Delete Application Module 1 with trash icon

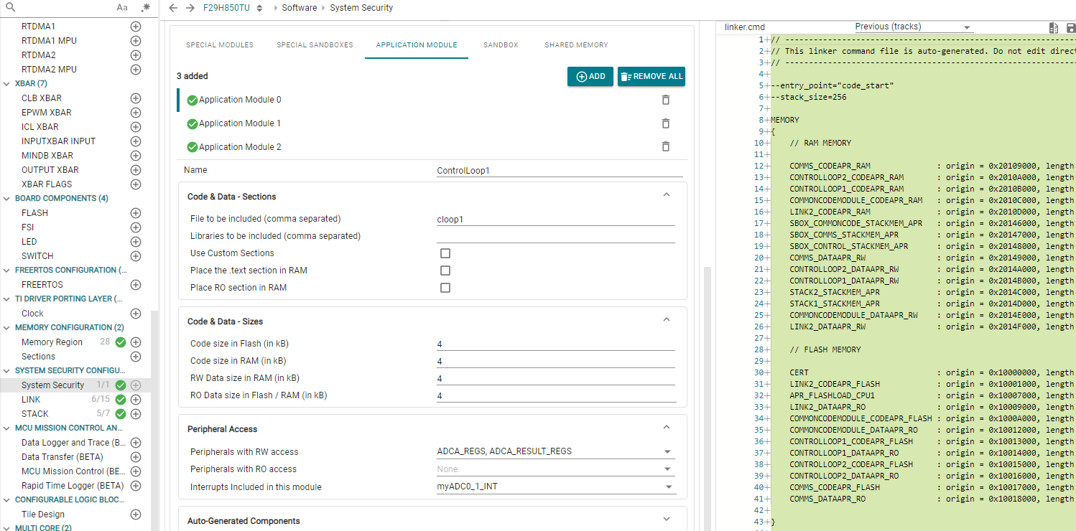(665, 123)
